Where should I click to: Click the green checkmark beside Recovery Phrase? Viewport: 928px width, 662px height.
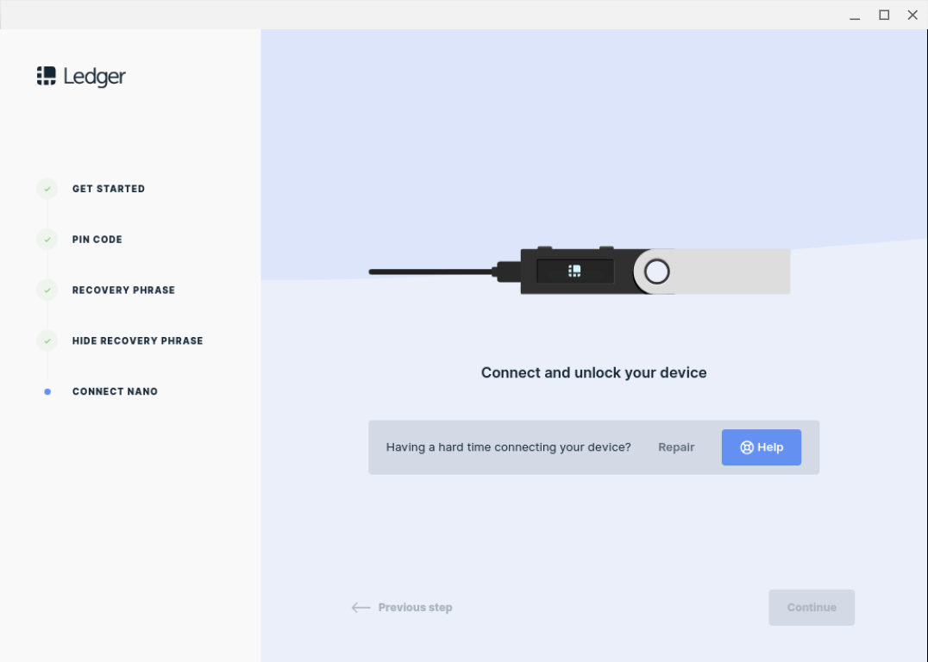47,290
